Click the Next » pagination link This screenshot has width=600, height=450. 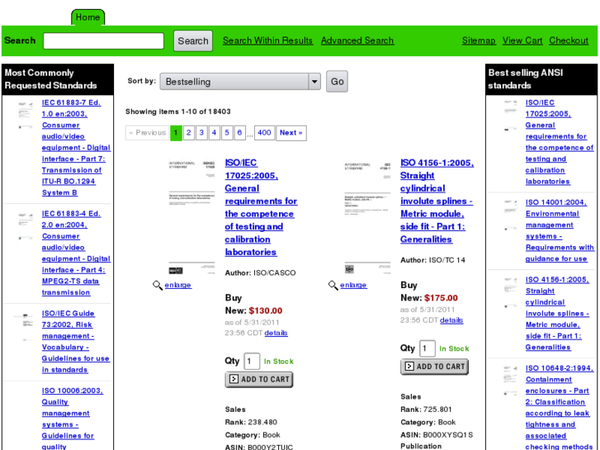tap(291, 133)
